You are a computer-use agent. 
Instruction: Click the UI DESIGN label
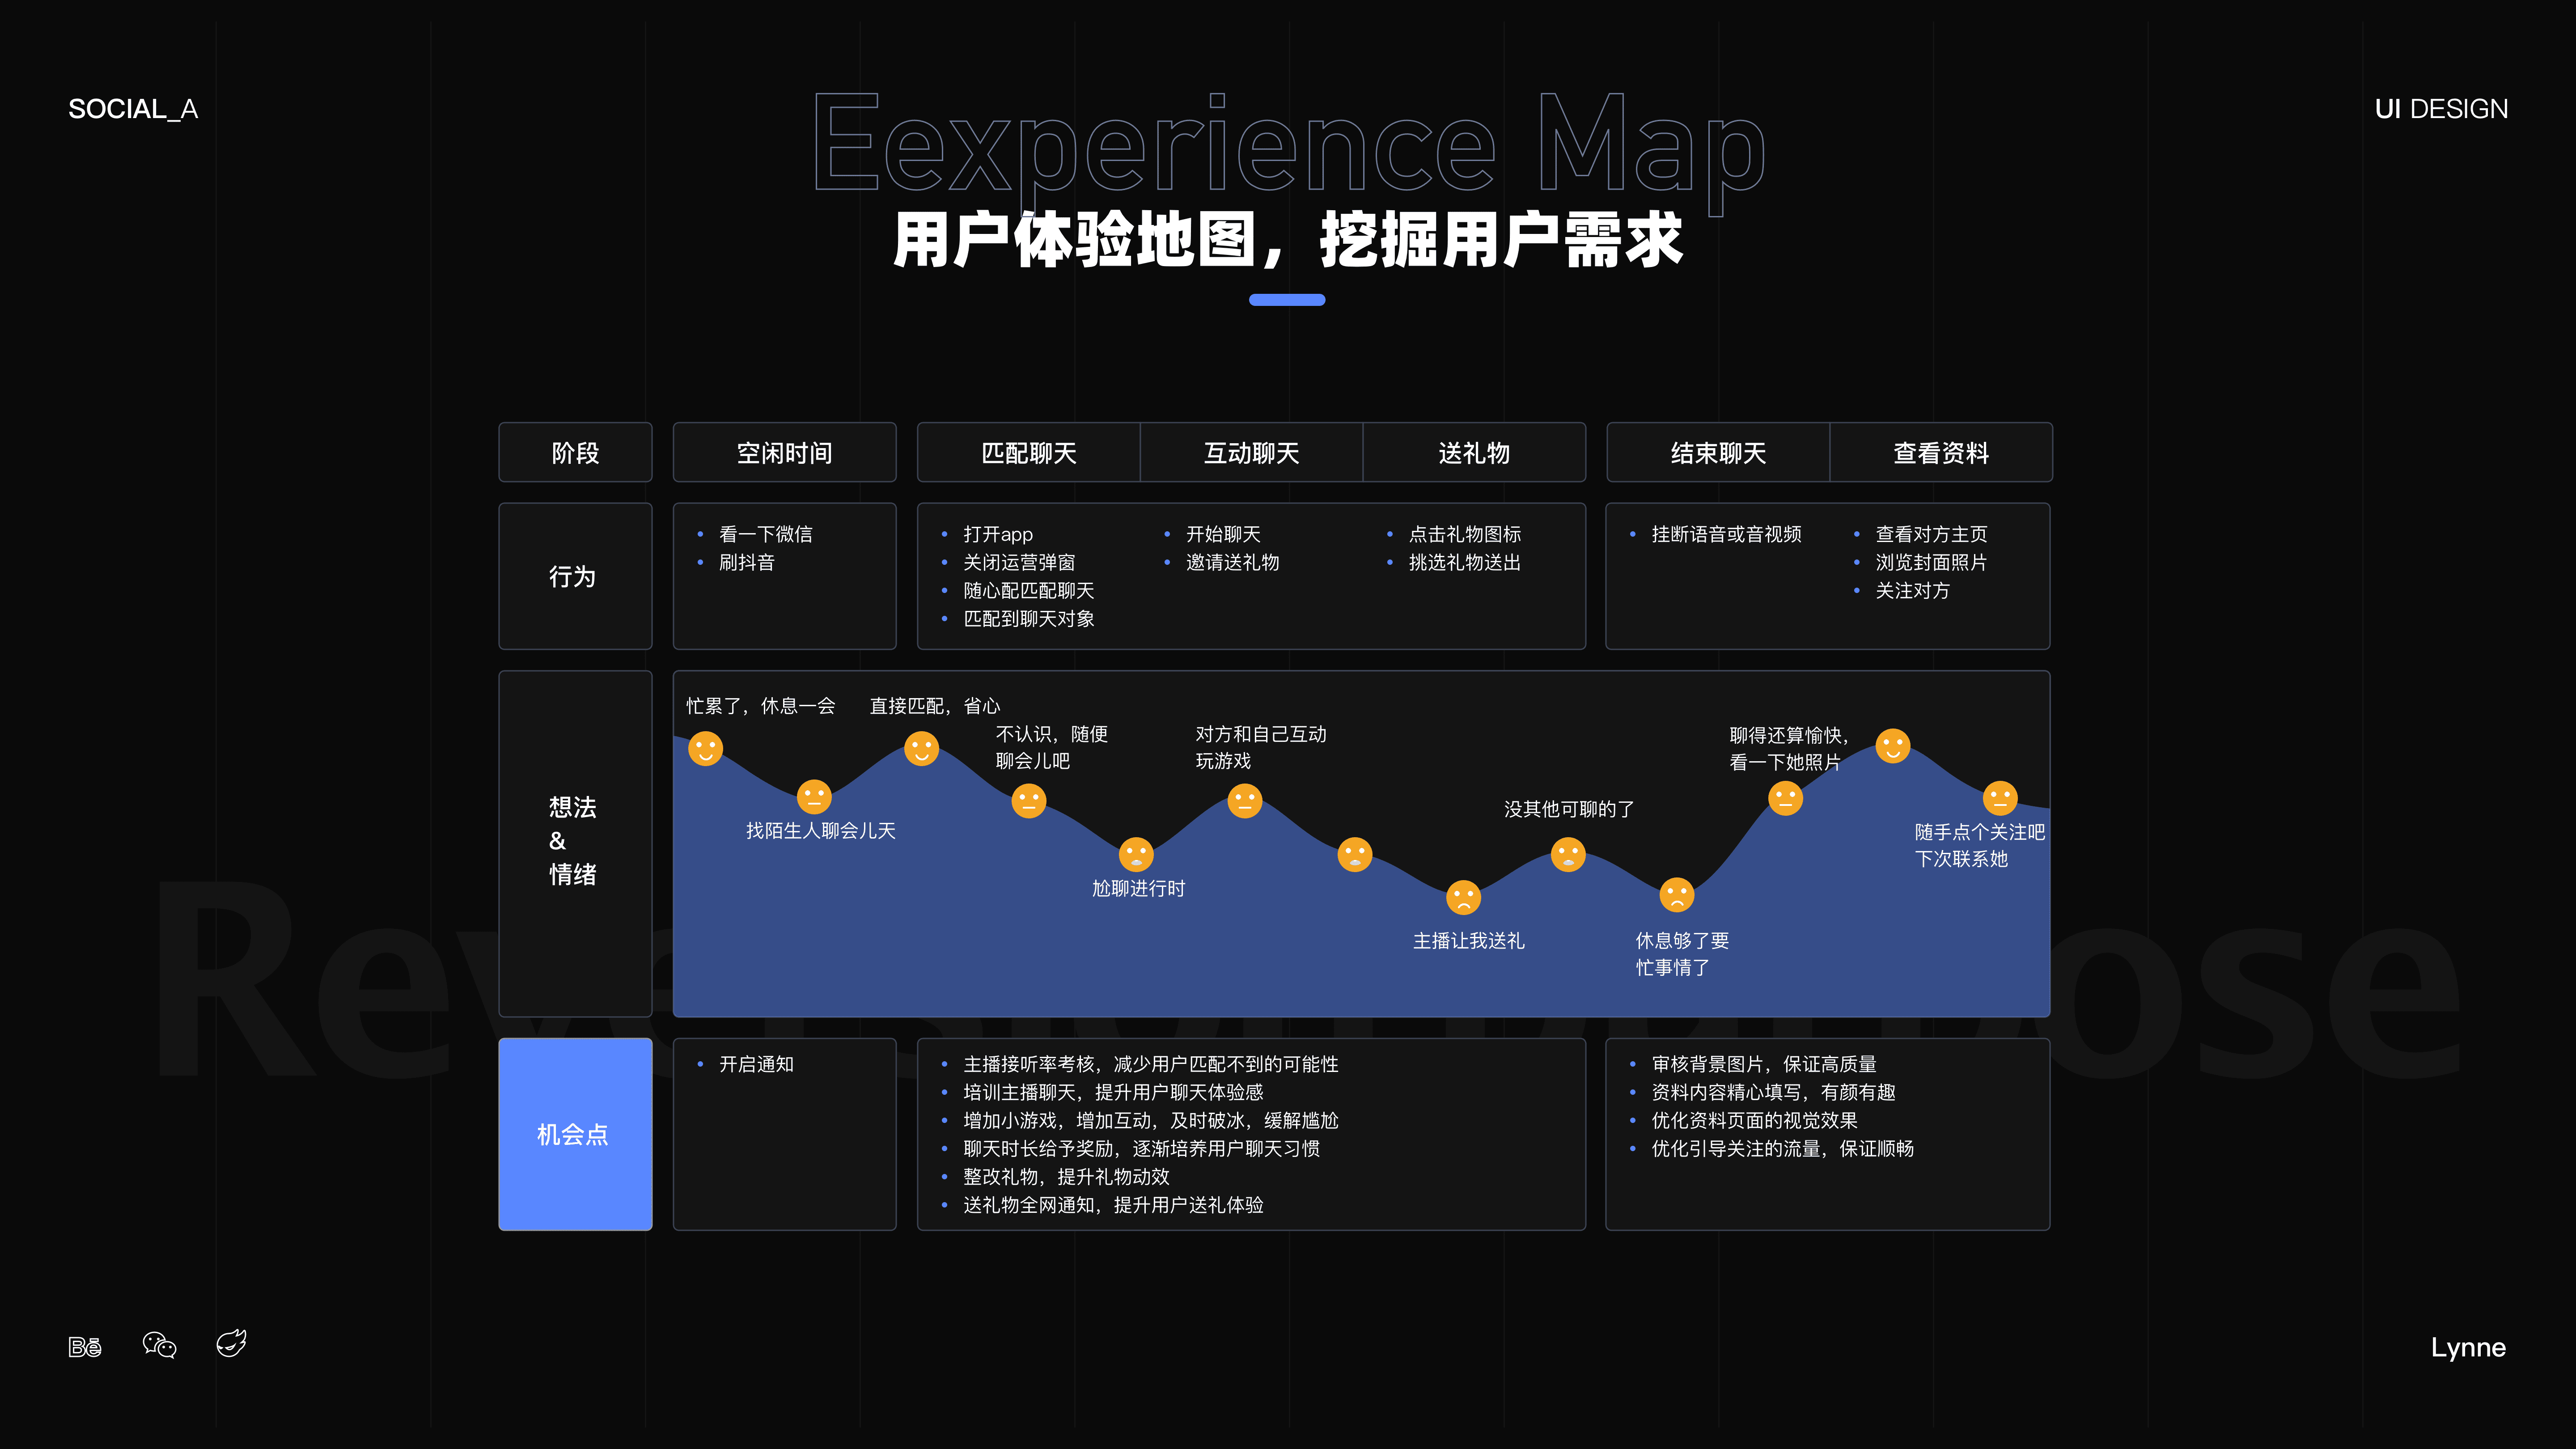pyautogui.click(x=2441, y=109)
